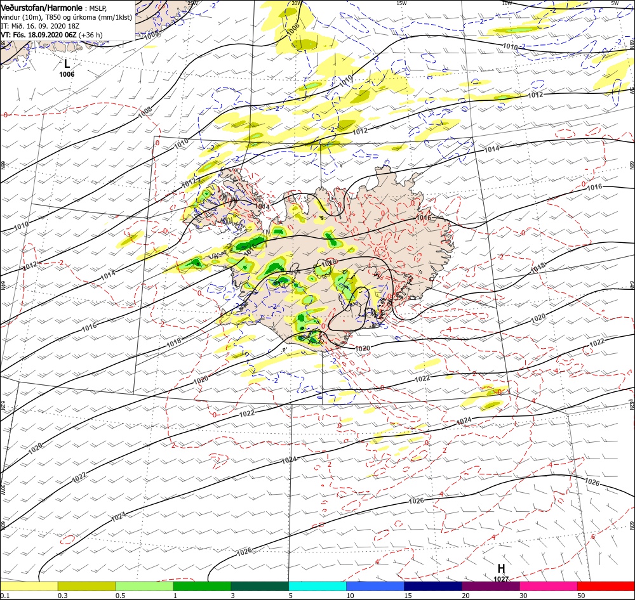The image size is (635, 600).
Task: Select the dark green 3 mm legend swatch
Action: [260, 586]
